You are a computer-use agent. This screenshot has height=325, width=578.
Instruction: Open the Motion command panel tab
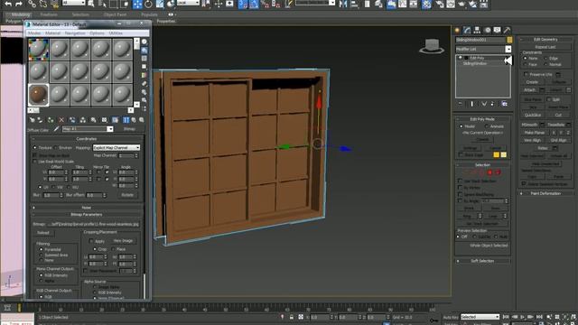point(488,30)
